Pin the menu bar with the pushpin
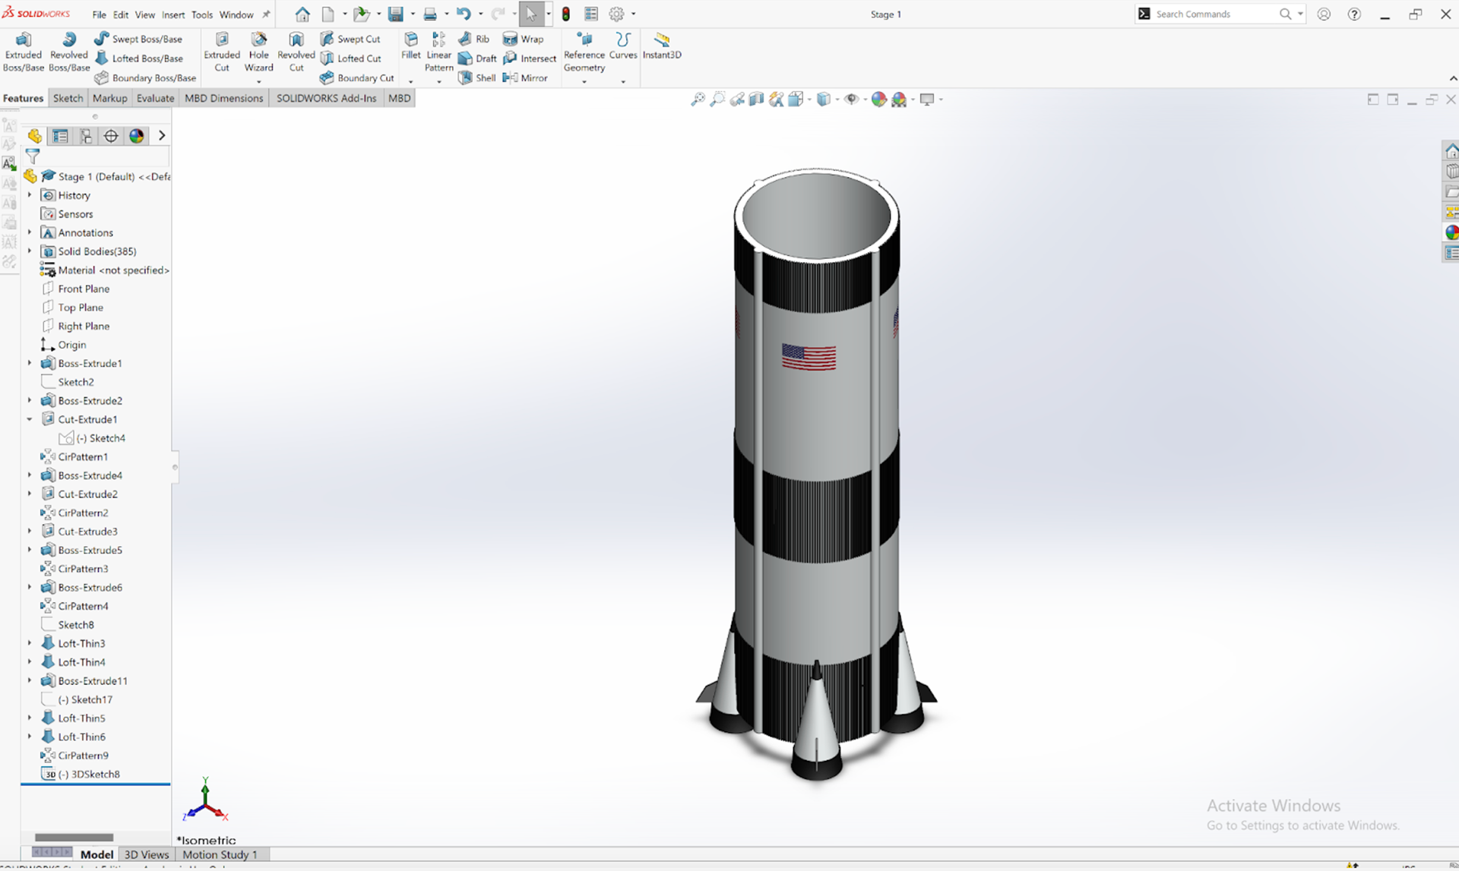This screenshot has width=1459, height=871. coord(266,14)
